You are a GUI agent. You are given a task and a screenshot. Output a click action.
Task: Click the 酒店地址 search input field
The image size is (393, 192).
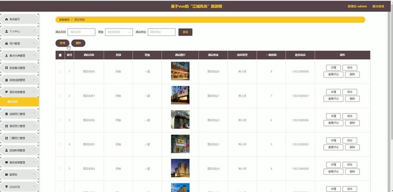click(162, 32)
